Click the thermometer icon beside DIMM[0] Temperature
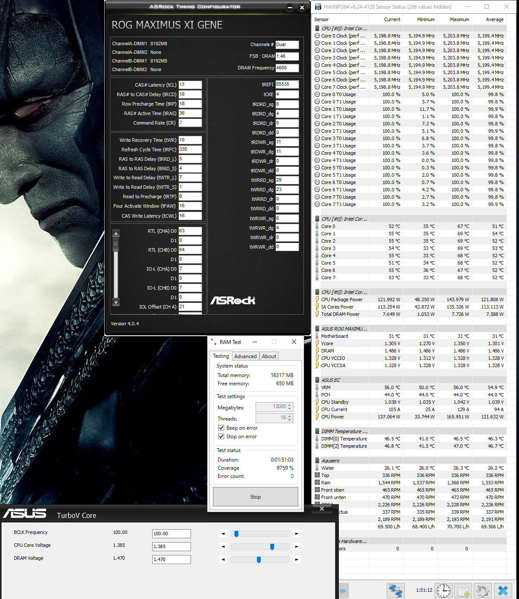 pyautogui.click(x=317, y=439)
